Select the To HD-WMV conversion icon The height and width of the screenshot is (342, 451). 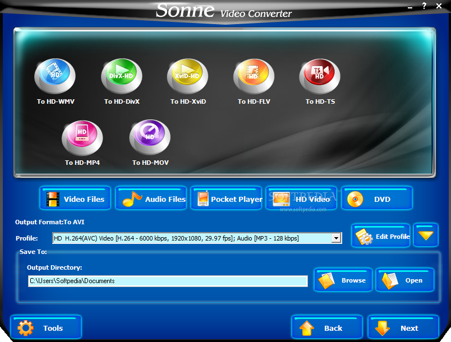tap(55, 76)
